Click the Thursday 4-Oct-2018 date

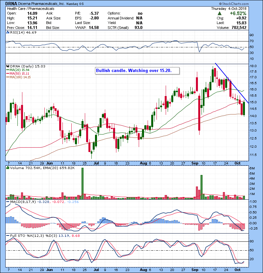(x=229, y=9)
